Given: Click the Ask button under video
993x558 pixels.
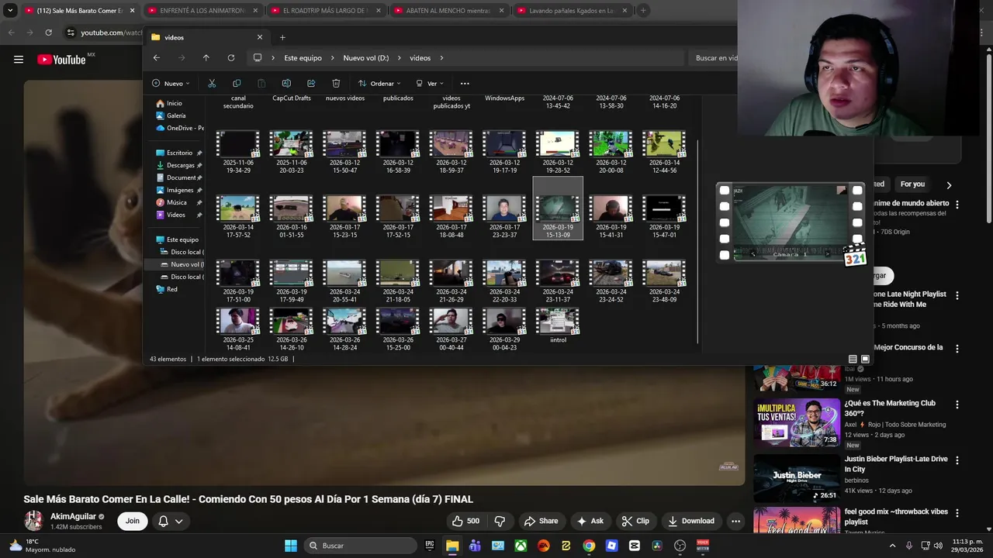Looking at the screenshot, I should click(590, 521).
